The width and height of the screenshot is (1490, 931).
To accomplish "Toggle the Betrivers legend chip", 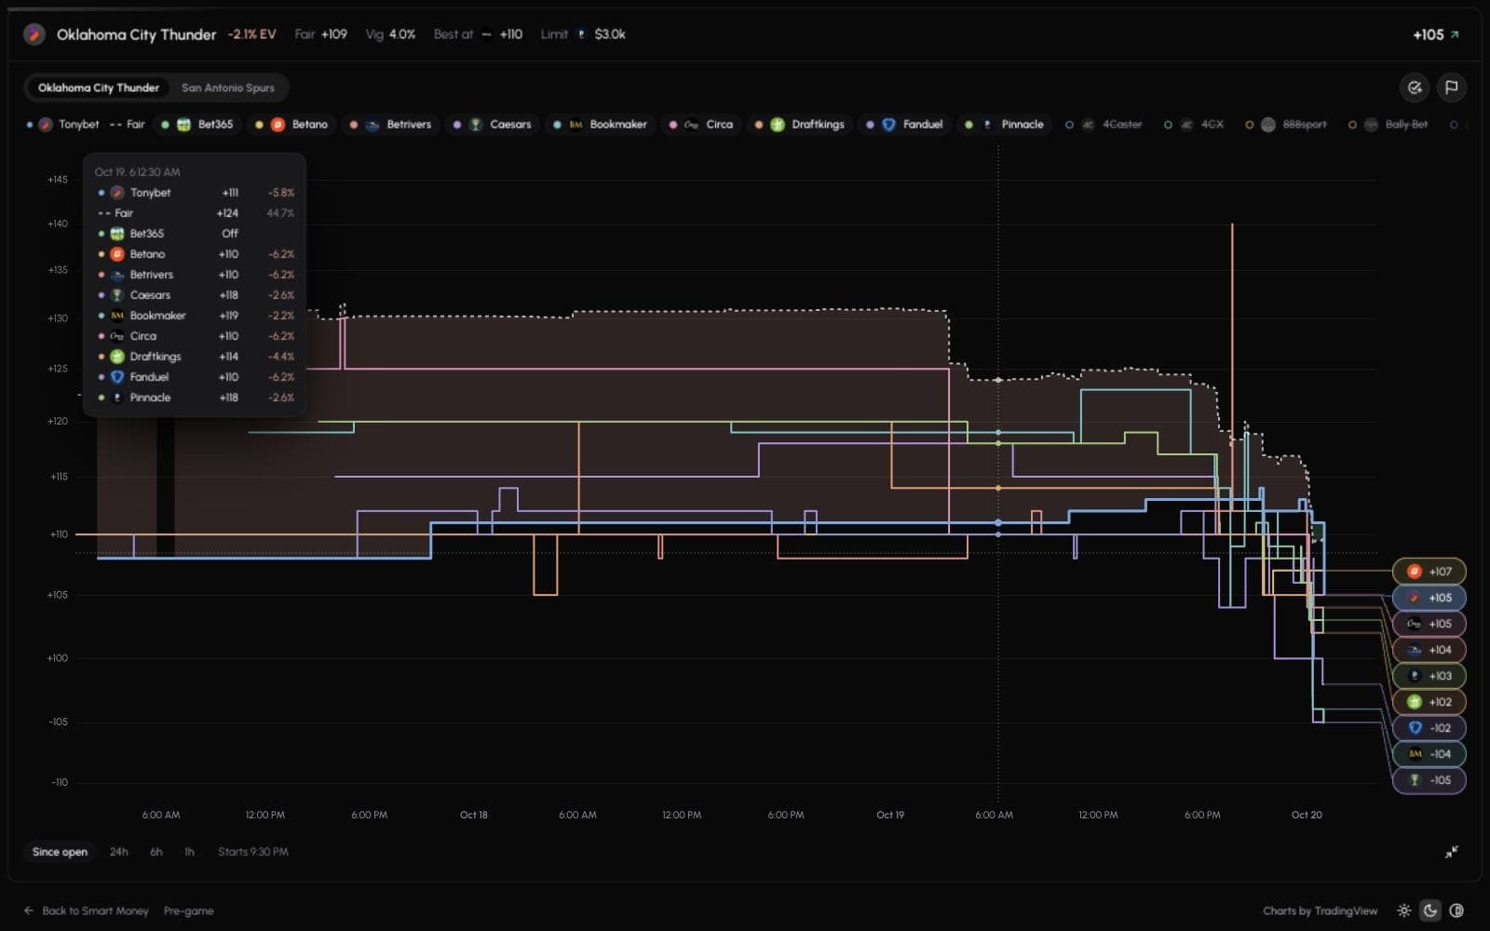I will [390, 125].
